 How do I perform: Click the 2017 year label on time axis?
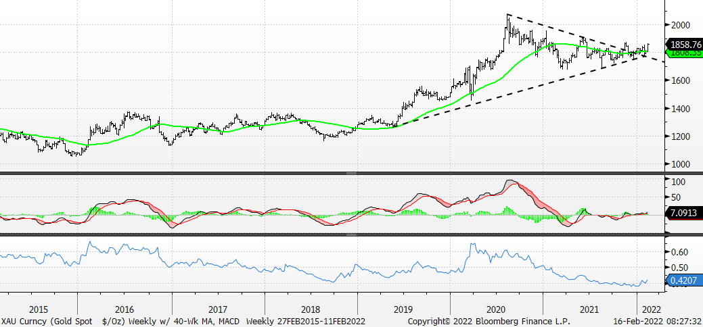pos(218,309)
